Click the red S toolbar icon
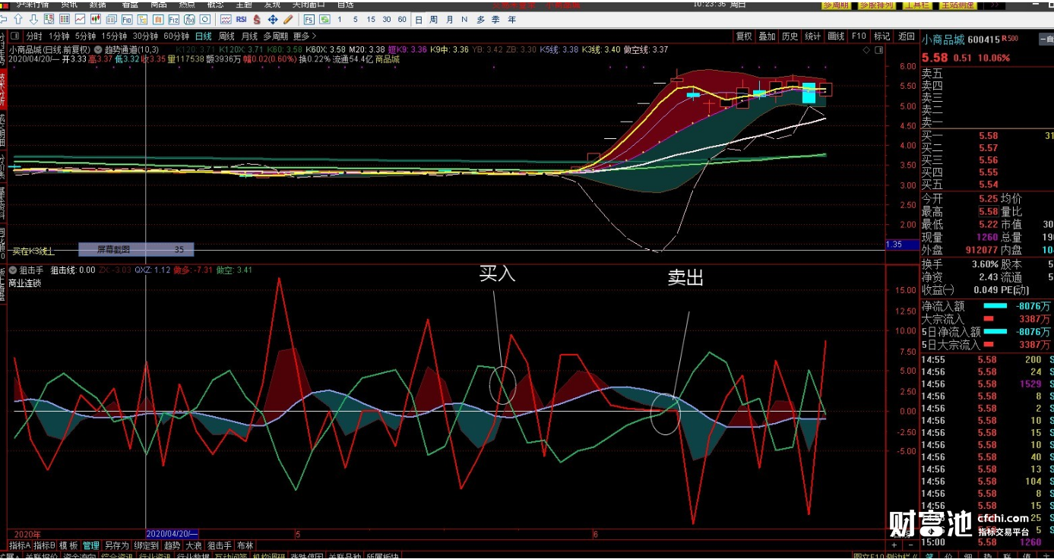 (257, 19)
